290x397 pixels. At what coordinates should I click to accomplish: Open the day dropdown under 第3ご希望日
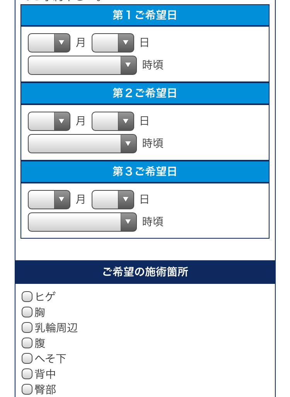(x=113, y=199)
